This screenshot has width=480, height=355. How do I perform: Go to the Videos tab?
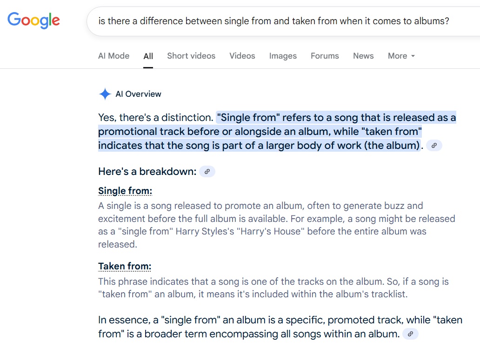[242, 56]
